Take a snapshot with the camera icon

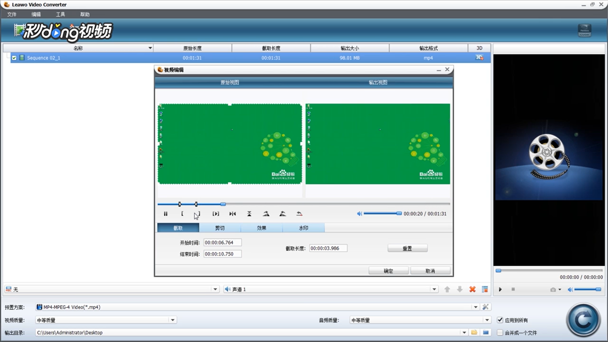[x=553, y=289]
